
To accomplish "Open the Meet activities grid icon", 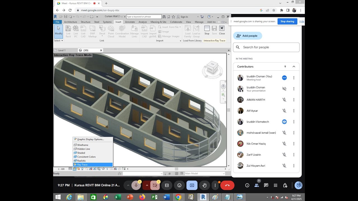I will (275, 185).
